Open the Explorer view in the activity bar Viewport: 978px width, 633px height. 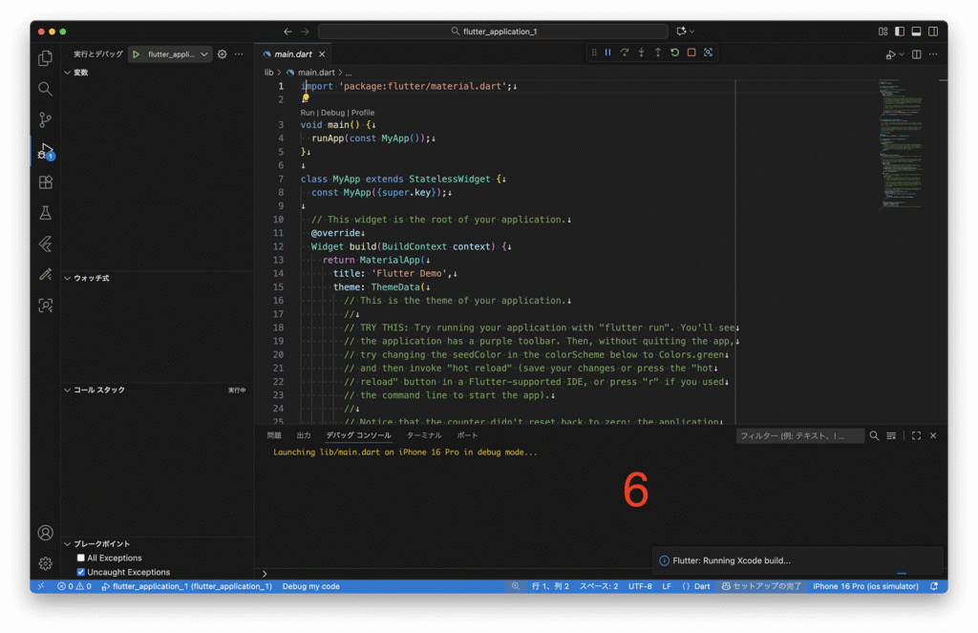(45, 58)
